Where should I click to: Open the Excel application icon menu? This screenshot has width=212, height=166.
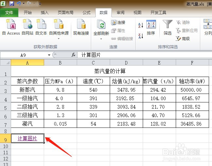(x=3, y=4)
